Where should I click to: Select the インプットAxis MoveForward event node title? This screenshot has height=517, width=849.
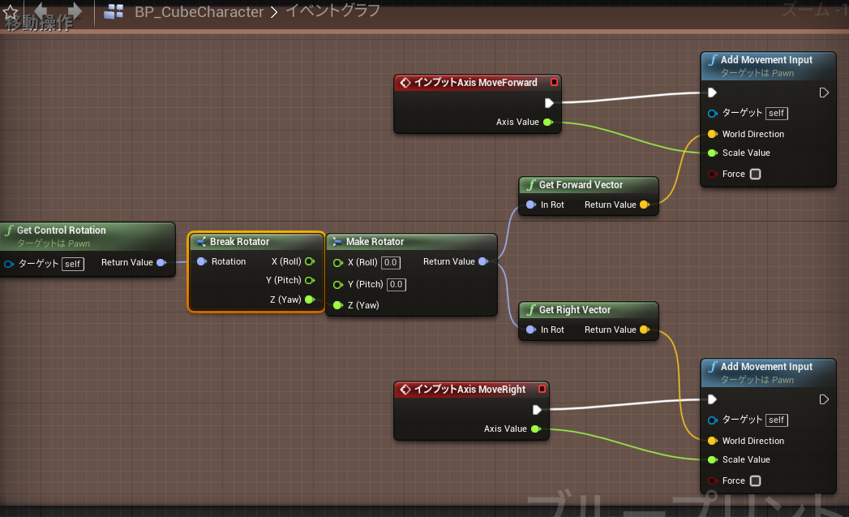pyautogui.click(x=475, y=82)
